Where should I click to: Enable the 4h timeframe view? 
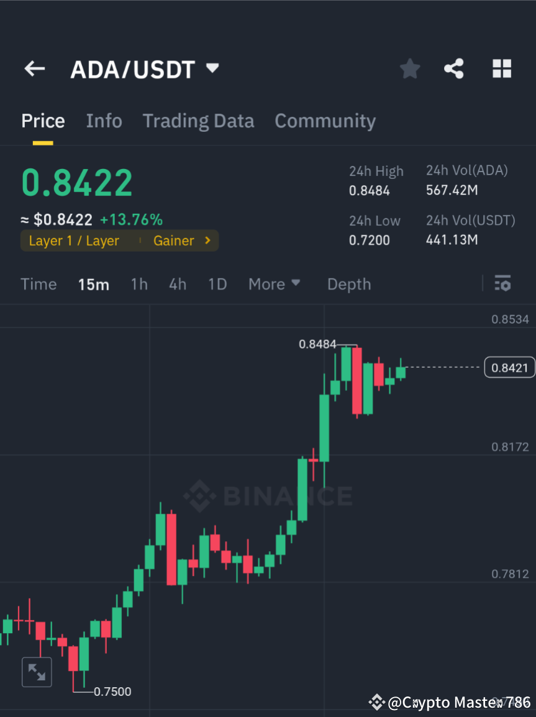tap(178, 284)
